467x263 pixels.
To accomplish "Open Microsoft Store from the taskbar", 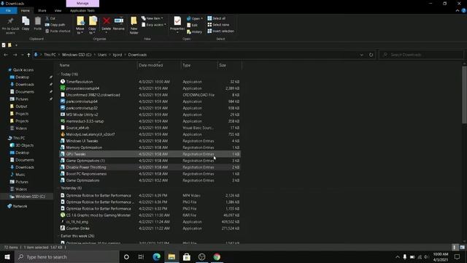I will [x=187, y=256].
